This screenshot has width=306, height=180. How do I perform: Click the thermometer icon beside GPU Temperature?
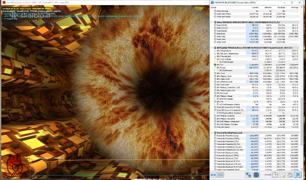pyautogui.click(x=215, y=51)
